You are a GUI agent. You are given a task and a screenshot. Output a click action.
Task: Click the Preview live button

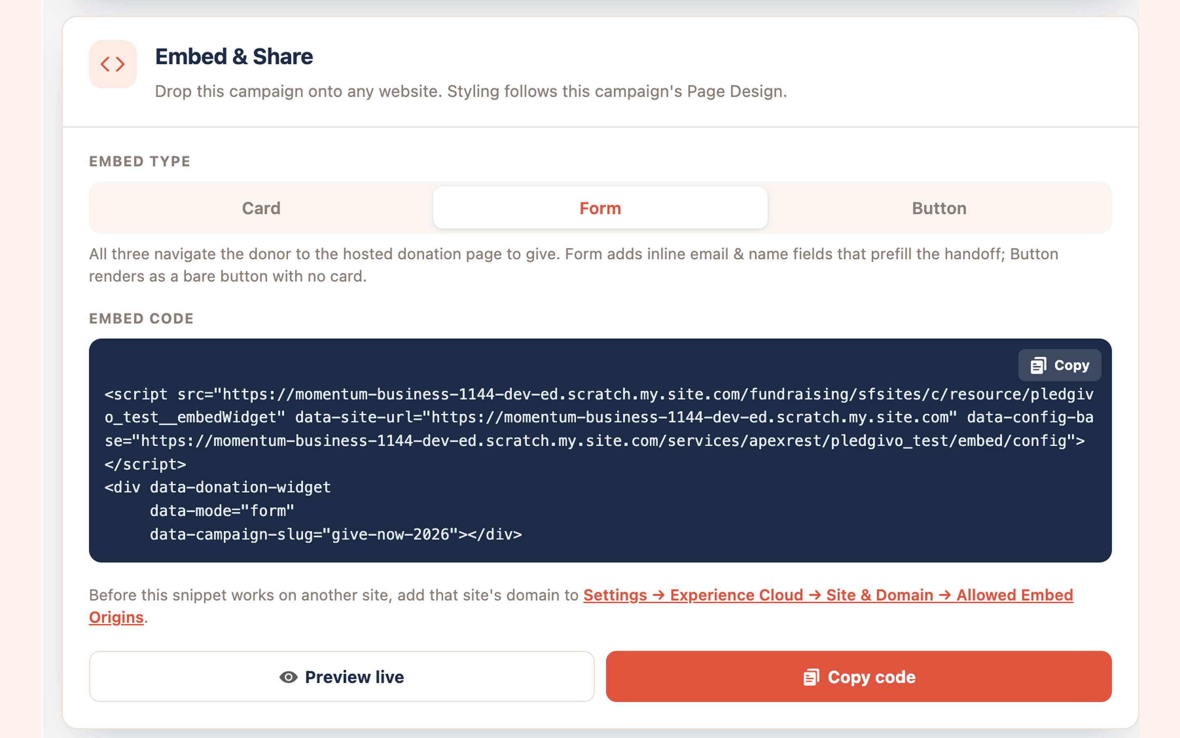[342, 676]
